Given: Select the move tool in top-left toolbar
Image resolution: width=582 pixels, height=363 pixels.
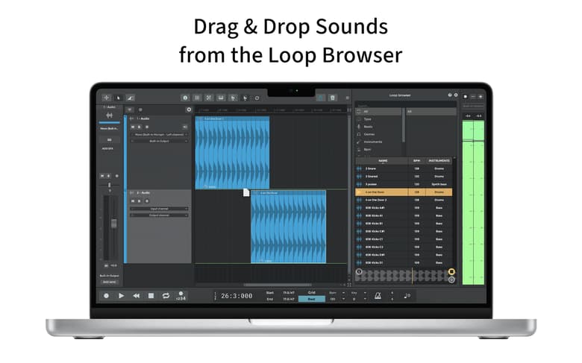Looking at the screenshot, I should pos(106,97).
